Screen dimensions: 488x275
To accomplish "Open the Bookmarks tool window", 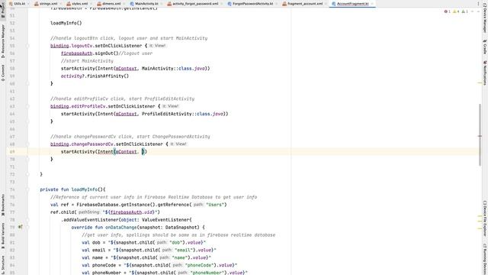I will pyautogui.click(x=3, y=205).
